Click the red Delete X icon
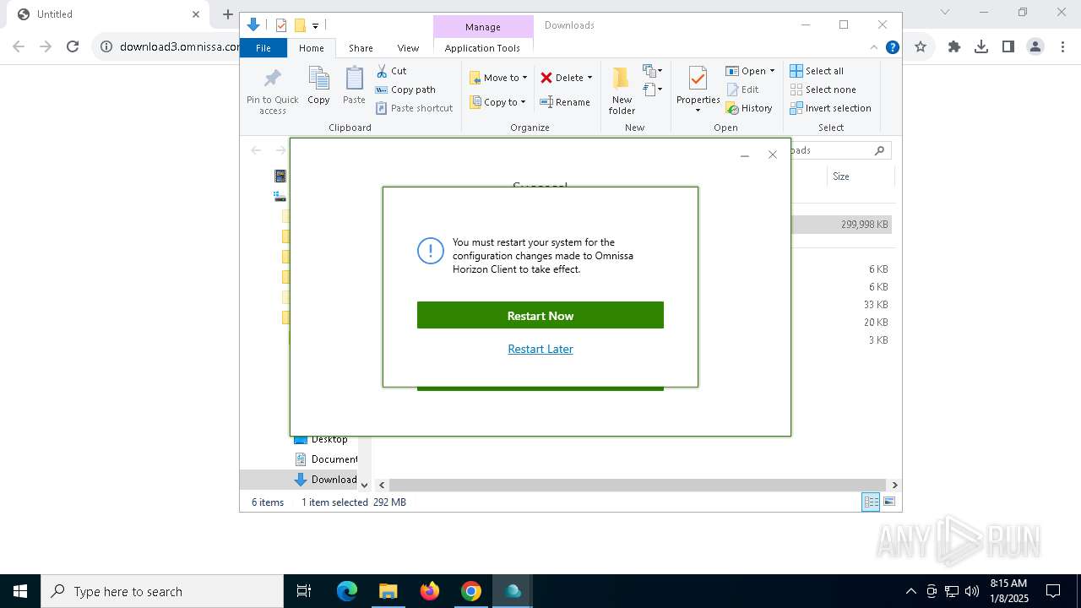Screen dimensions: 1081x608 coord(546,78)
